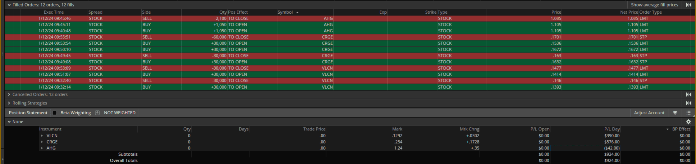Image resolution: width=696 pixels, height=164 pixels.
Task: Click the .1701 STP price cell
Action: point(556,37)
